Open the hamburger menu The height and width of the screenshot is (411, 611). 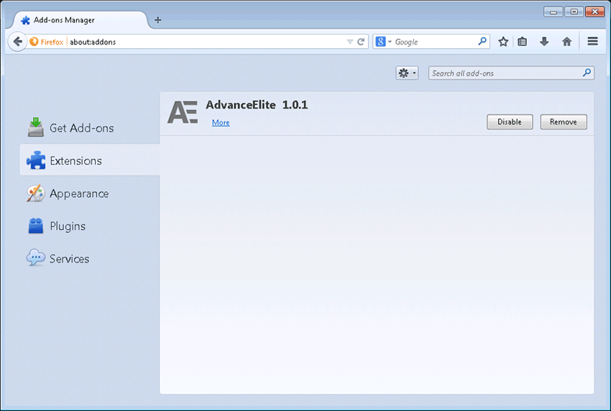[592, 42]
